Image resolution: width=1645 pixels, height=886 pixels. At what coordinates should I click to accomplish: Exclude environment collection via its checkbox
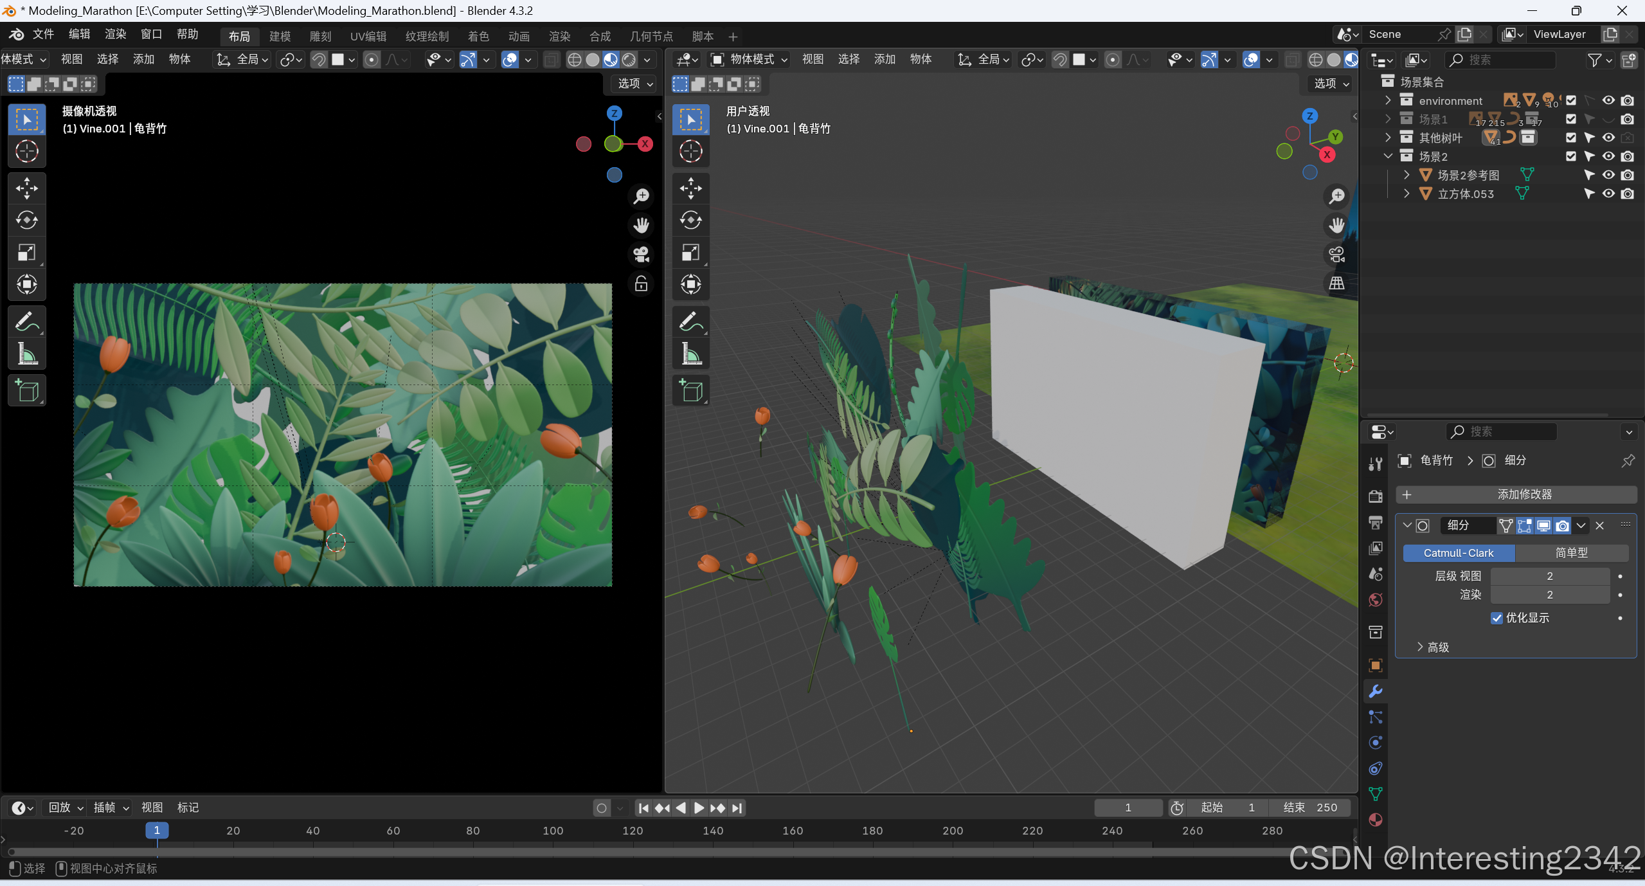1571,100
